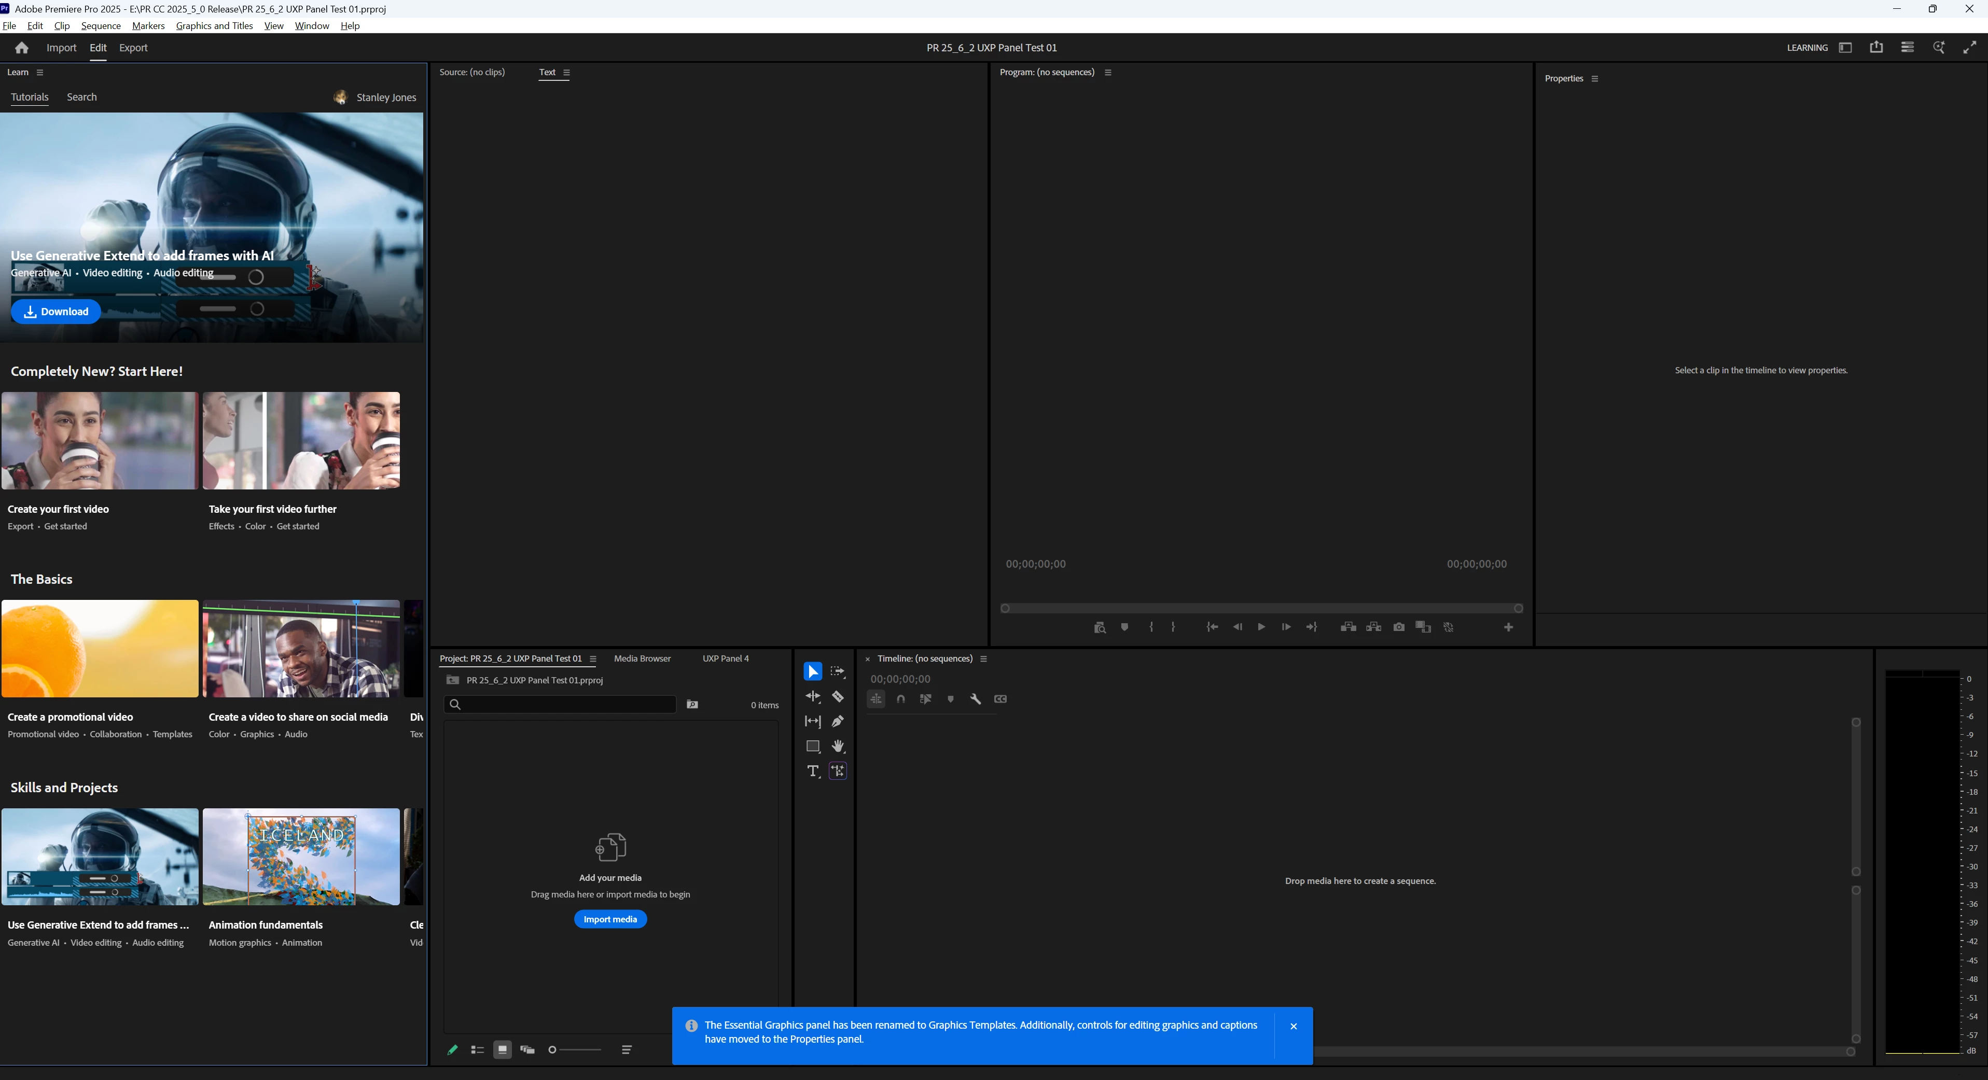The image size is (1988, 1080).
Task: Switch to the Media Browser tab
Action: 642,659
